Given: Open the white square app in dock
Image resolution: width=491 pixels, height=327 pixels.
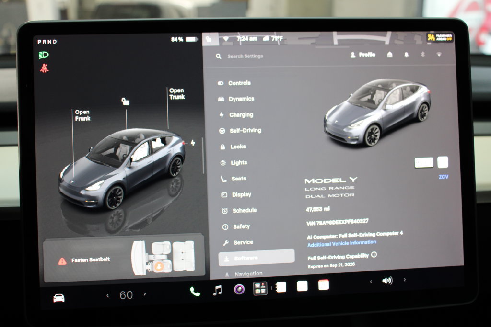Looking at the screenshot, I should (x=302, y=286).
